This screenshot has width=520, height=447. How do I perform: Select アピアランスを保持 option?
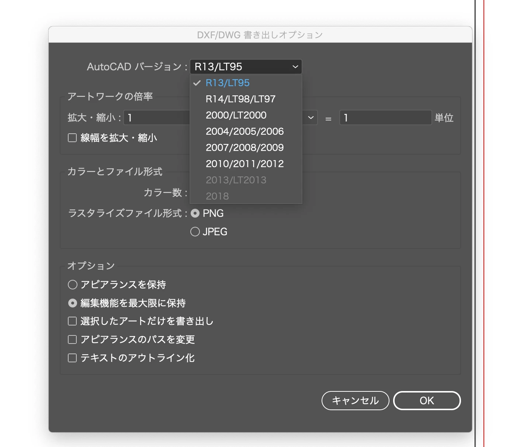tap(73, 285)
